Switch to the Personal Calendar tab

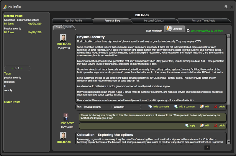click(154, 21)
